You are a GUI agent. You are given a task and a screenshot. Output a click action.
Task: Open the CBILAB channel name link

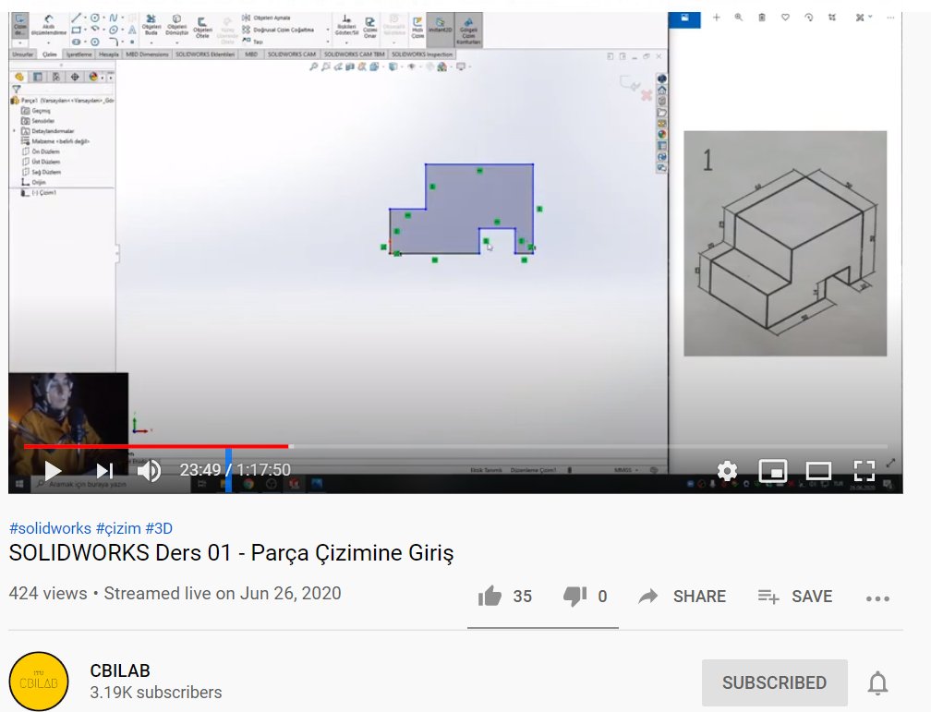pos(120,670)
